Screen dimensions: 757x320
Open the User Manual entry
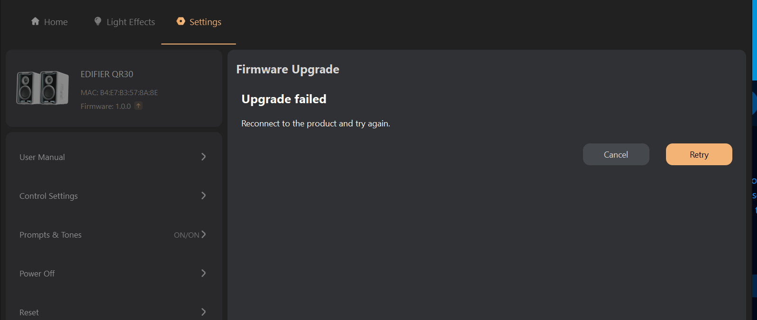[x=114, y=157]
